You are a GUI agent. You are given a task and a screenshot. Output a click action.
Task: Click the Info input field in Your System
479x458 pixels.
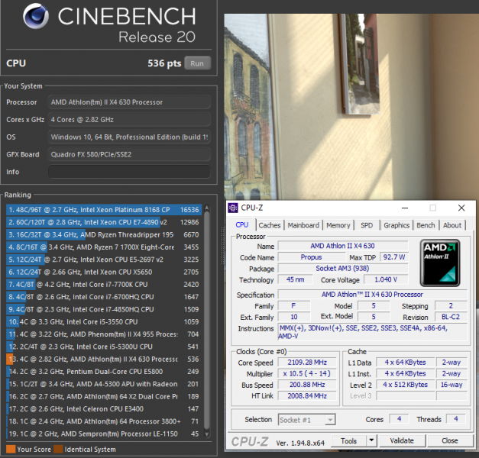tap(129, 172)
